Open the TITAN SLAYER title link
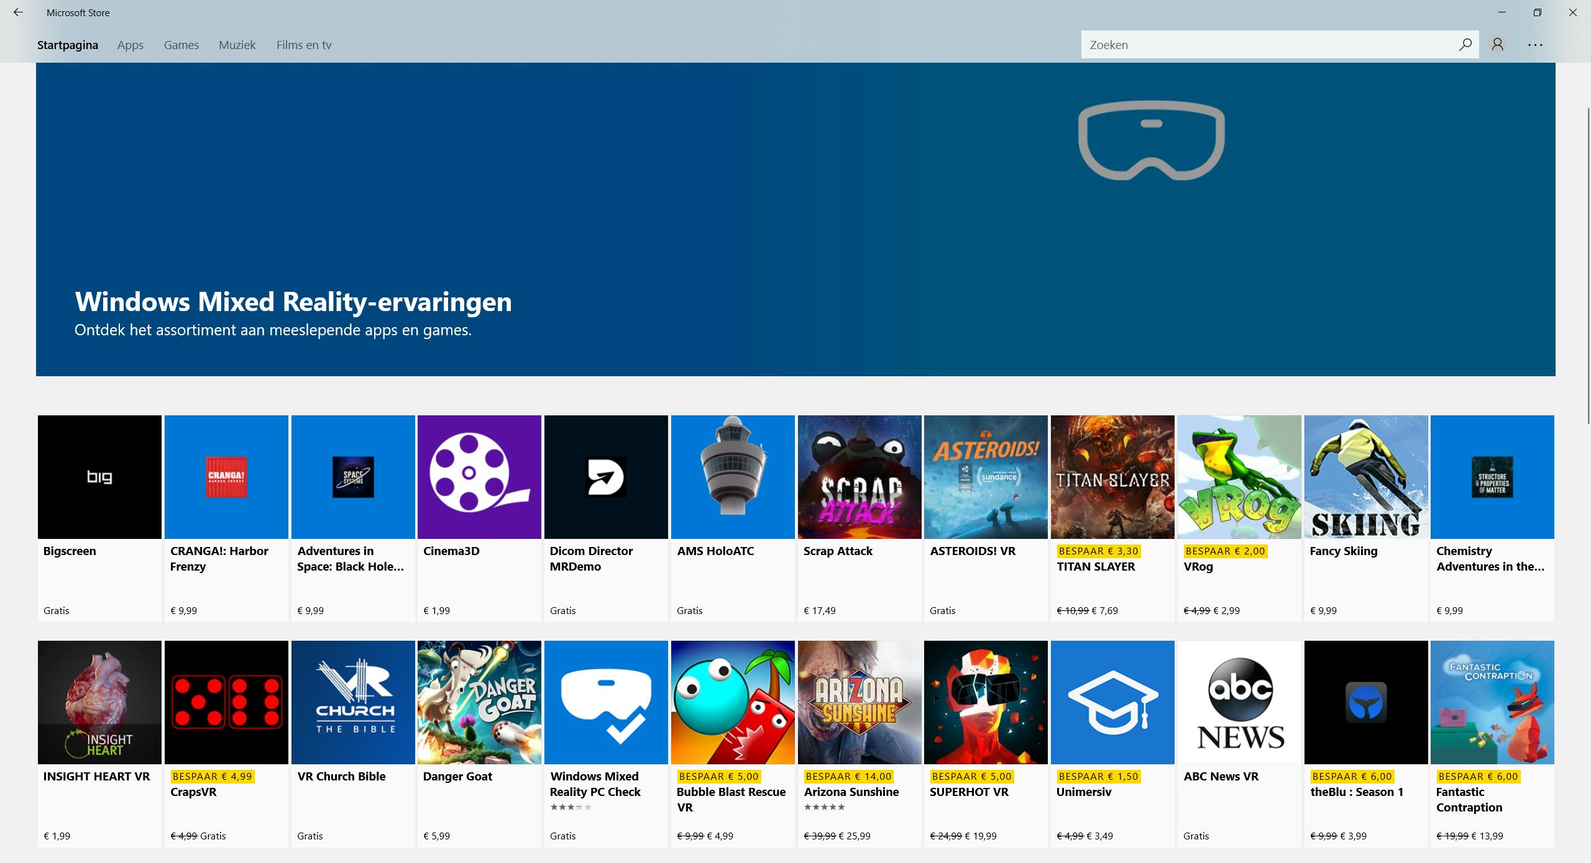Screen dimensions: 1591x863 (x=1096, y=566)
